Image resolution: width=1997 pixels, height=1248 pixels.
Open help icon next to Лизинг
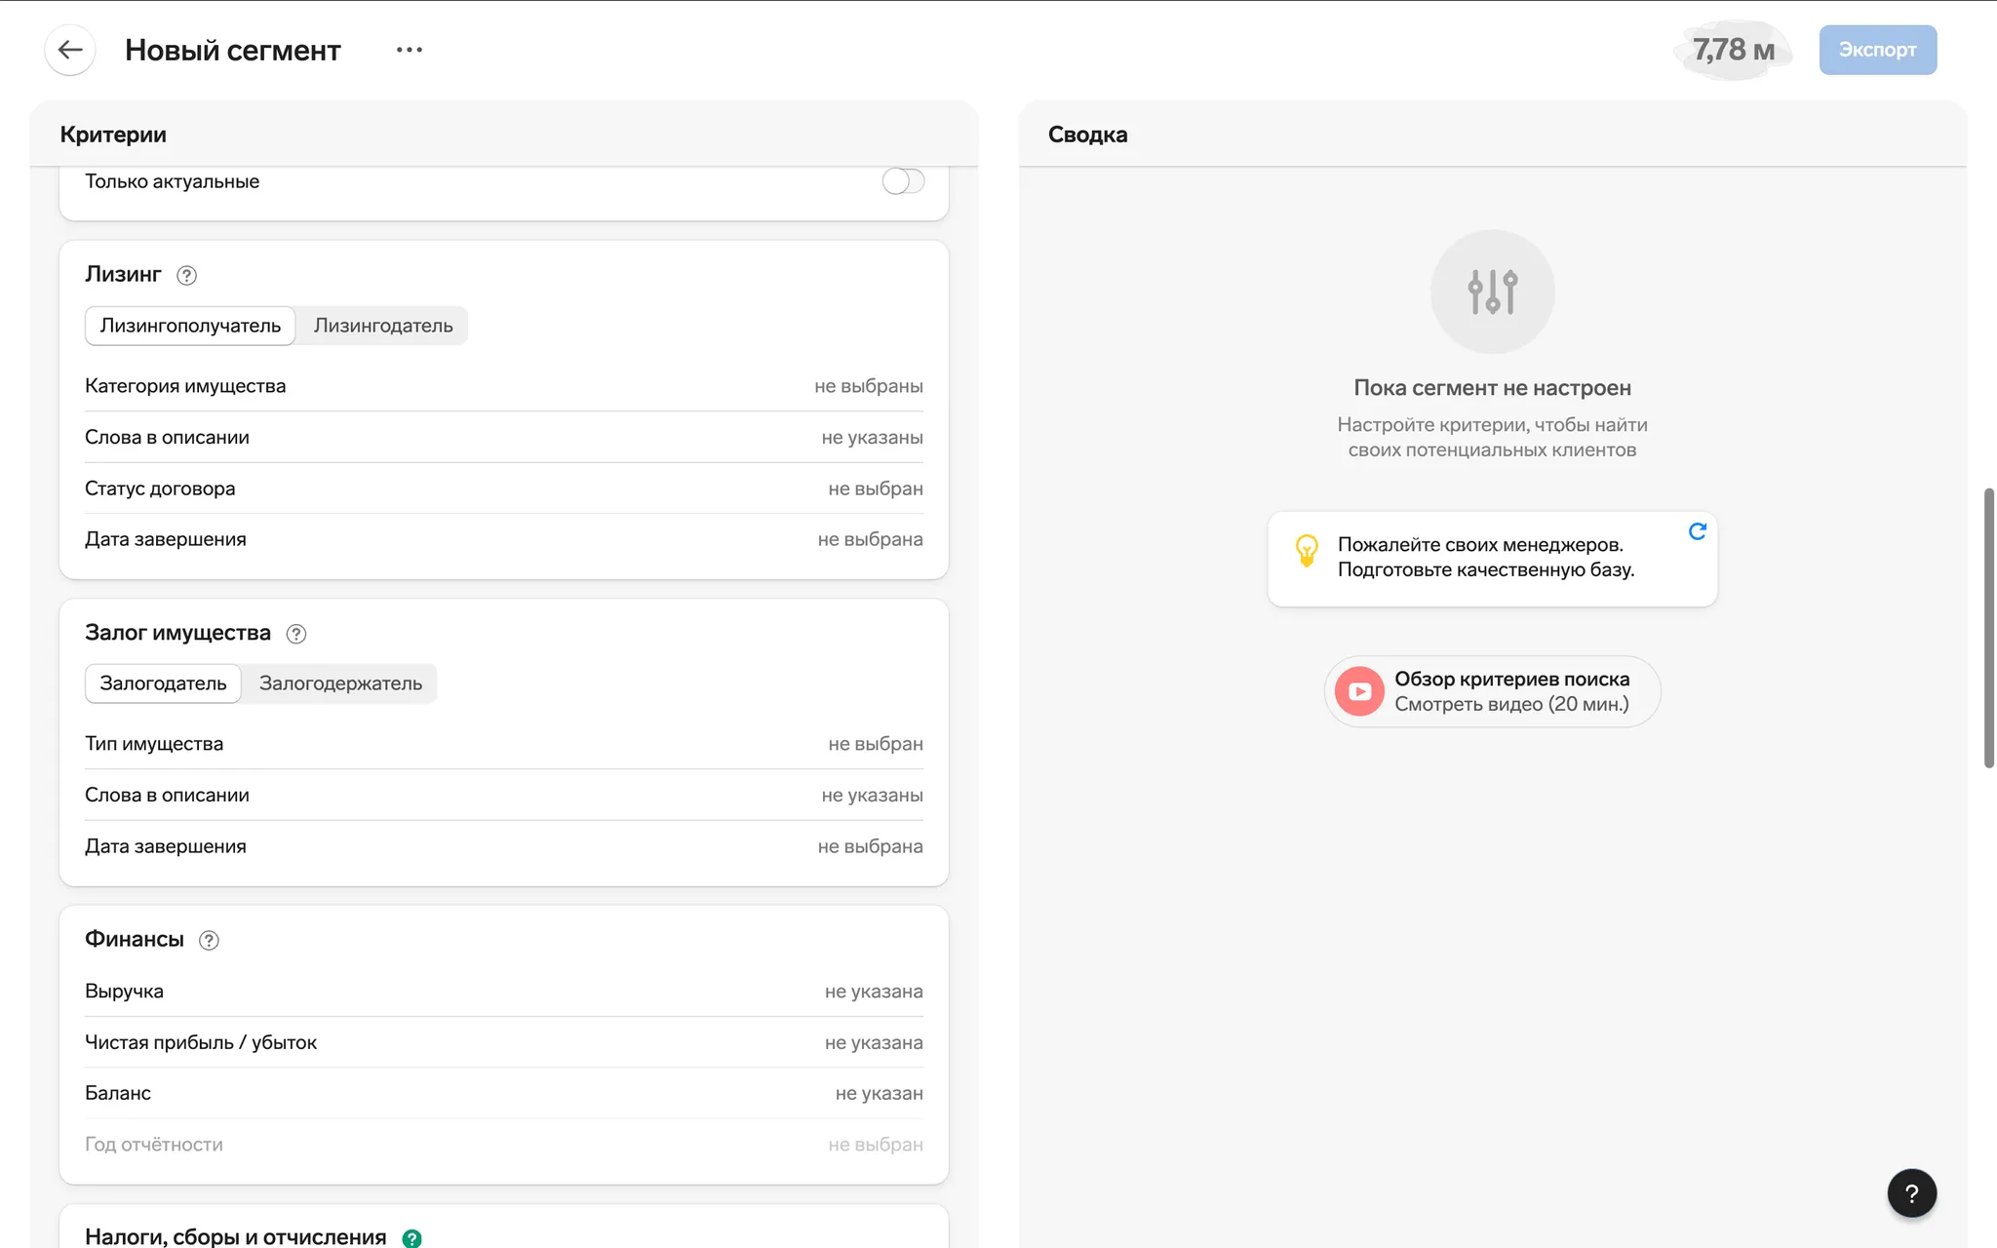click(x=186, y=275)
